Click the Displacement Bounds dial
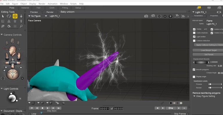The height and width of the screenshot is (115, 223). click(201, 62)
